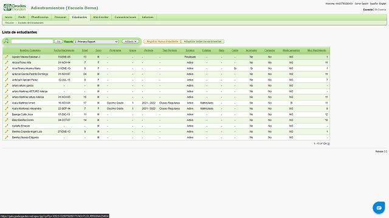Go to next page of student list

[x=328, y=144]
